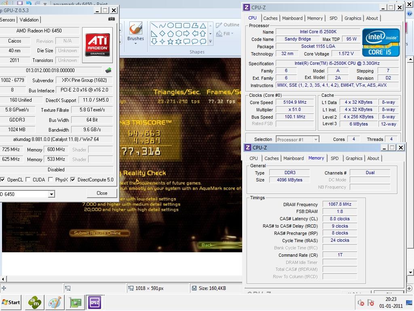The image size is (414, 311).
Task: Select the Rounded rectangular callout shape
Action: pos(187,42)
